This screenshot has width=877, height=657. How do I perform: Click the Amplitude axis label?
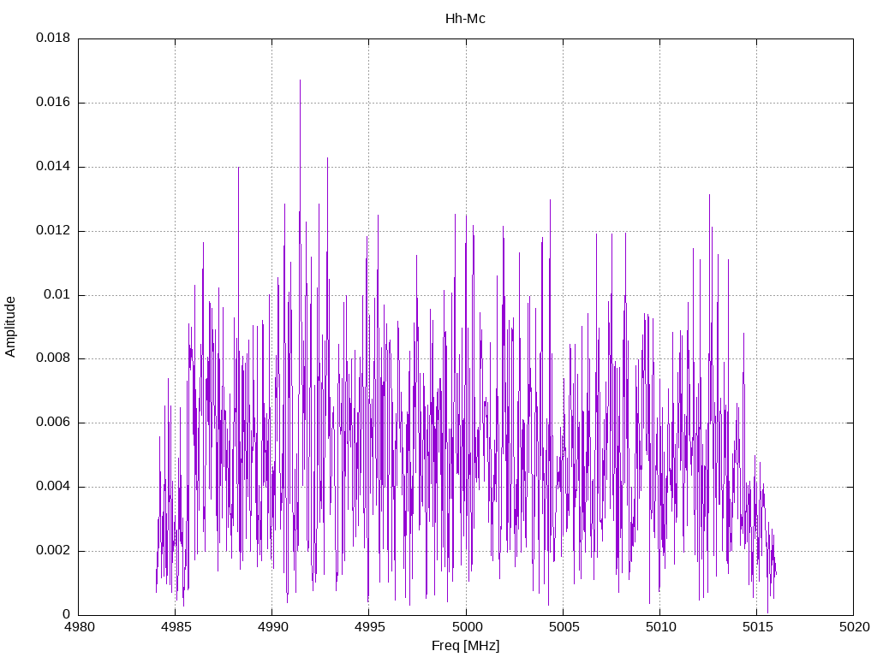pyautogui.click(x=10, y=327)
